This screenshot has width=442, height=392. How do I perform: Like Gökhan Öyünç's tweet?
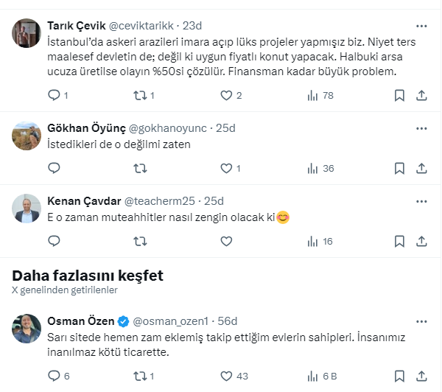point(226,168)
